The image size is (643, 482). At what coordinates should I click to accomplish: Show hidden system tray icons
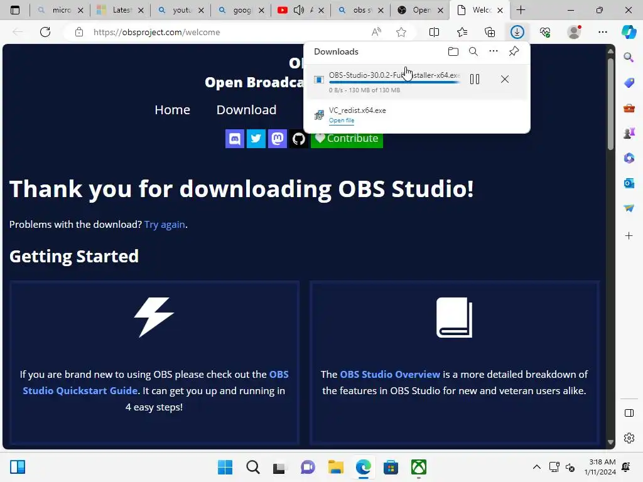[x=536, y=467]
